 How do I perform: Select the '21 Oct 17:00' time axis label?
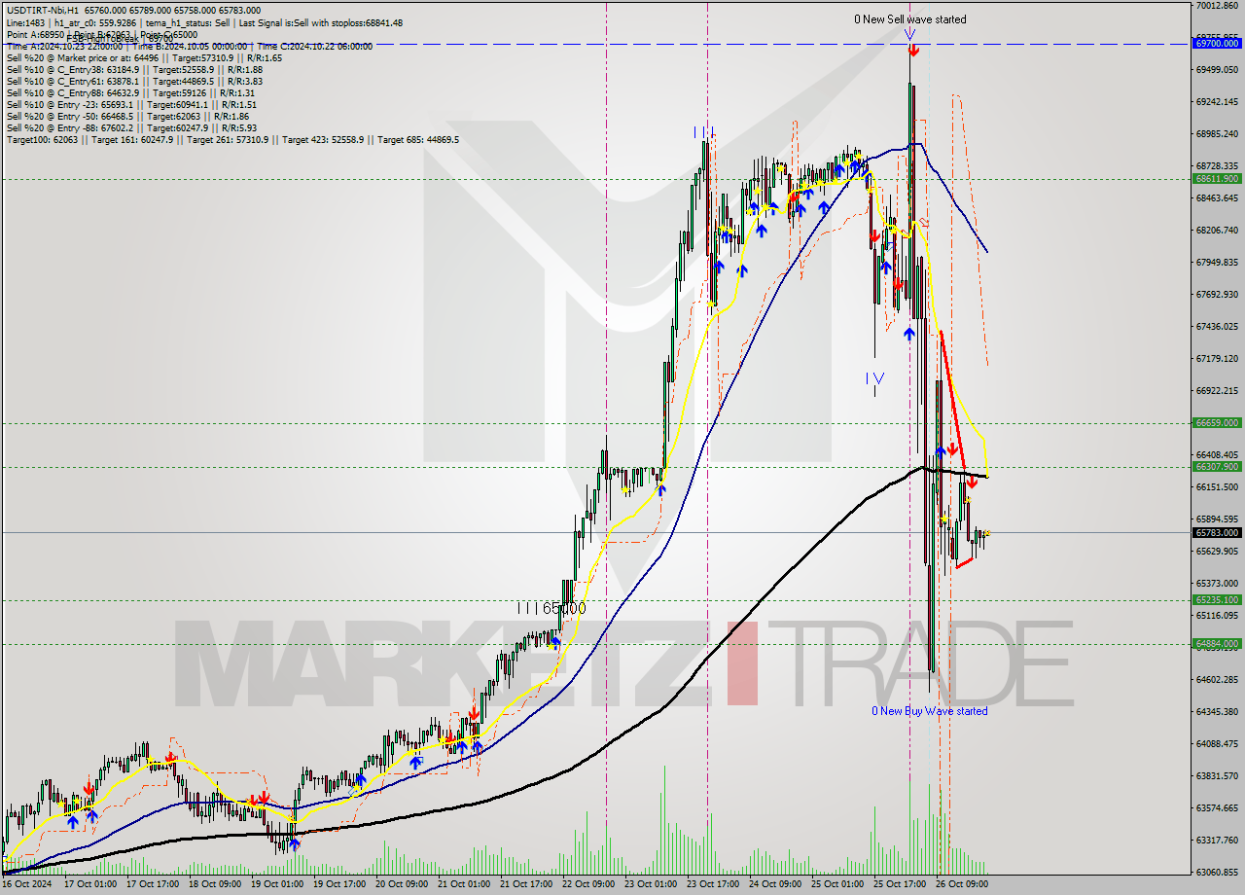[x=527, y=884]
